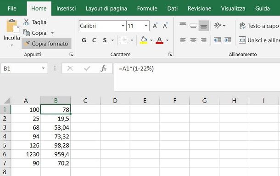Decrease font size with smaller A
This screenshot has width=280, height=176.
(x=165, y=26)
